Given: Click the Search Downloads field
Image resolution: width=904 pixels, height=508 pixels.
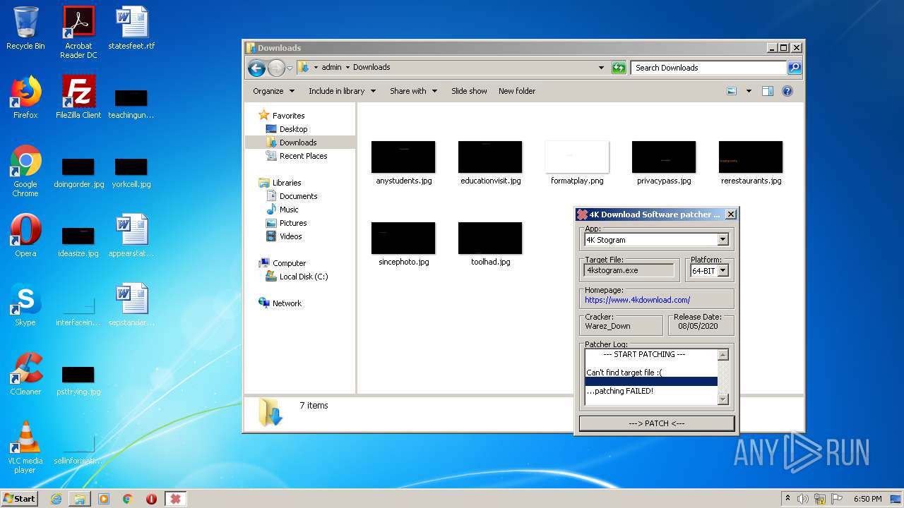Looking at the screenshot, I should [x=708, y=68].
